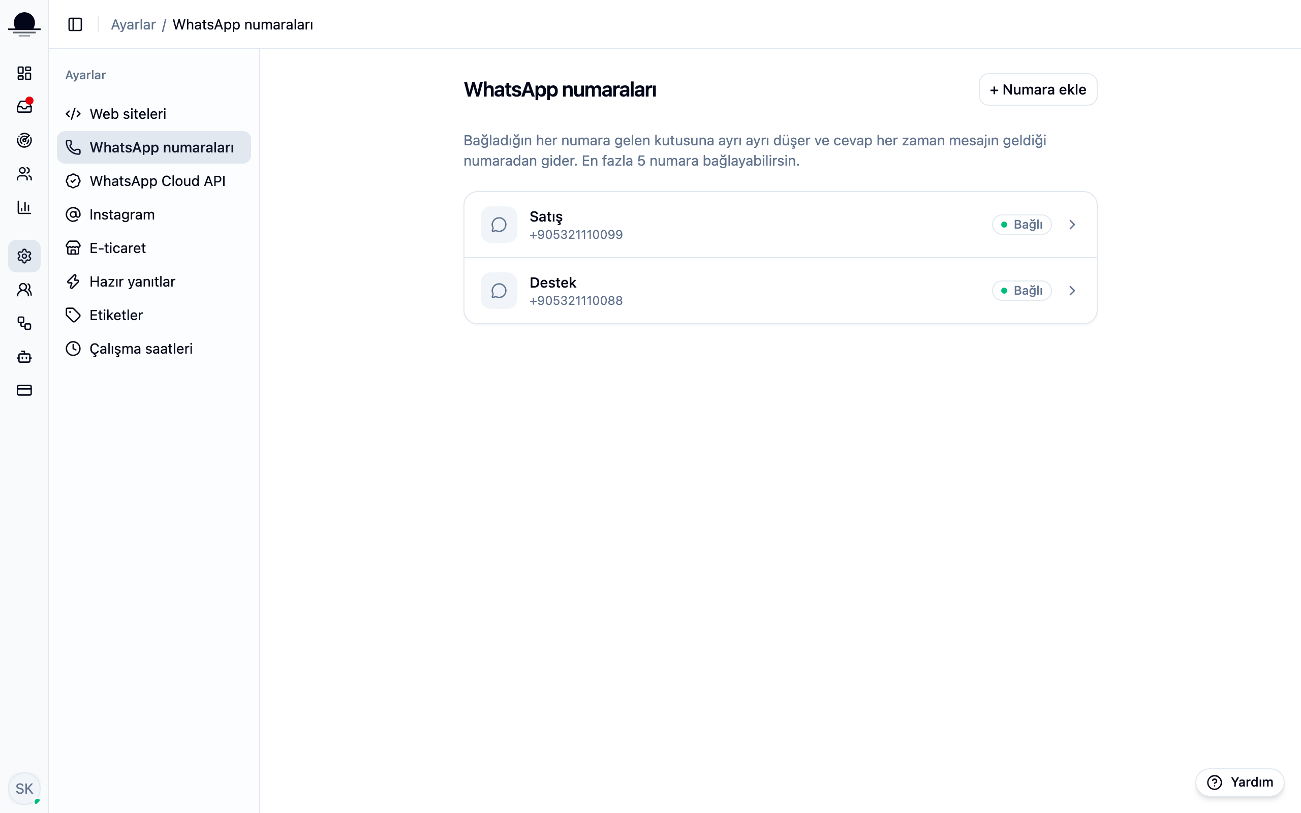Open the bar chart reports icon

click(24, 207)
